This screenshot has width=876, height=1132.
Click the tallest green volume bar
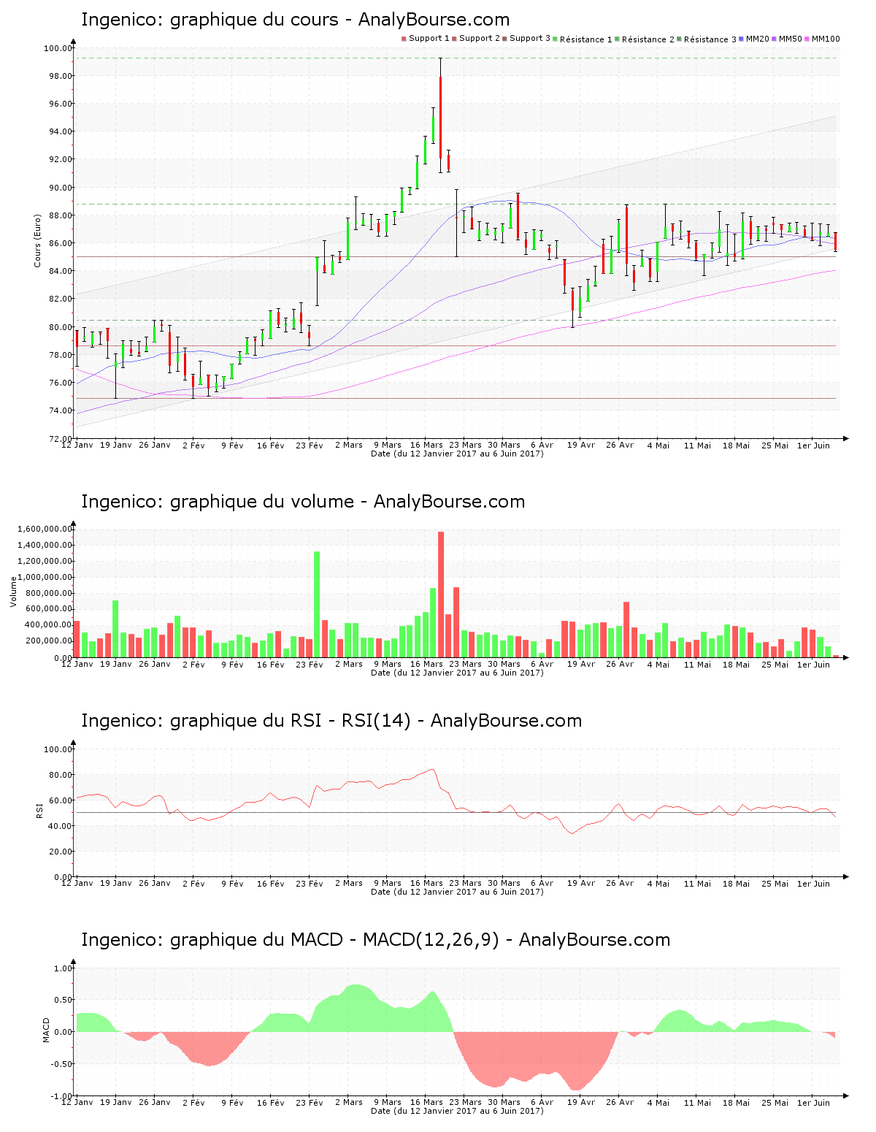pos(317,604)
